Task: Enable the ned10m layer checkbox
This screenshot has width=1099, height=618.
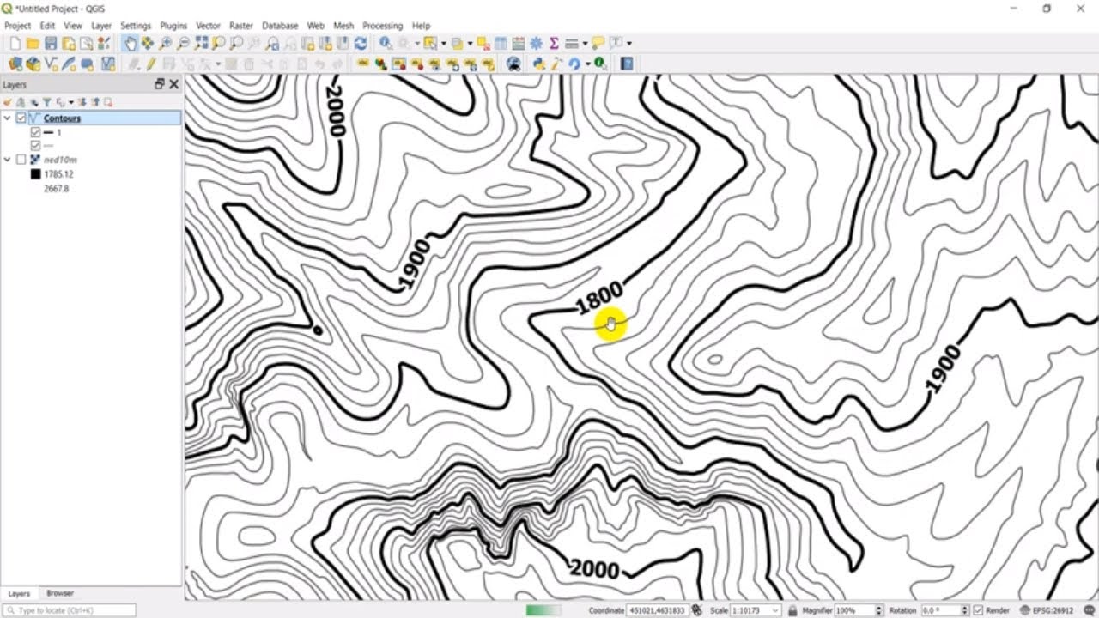Action: [21, 160]
